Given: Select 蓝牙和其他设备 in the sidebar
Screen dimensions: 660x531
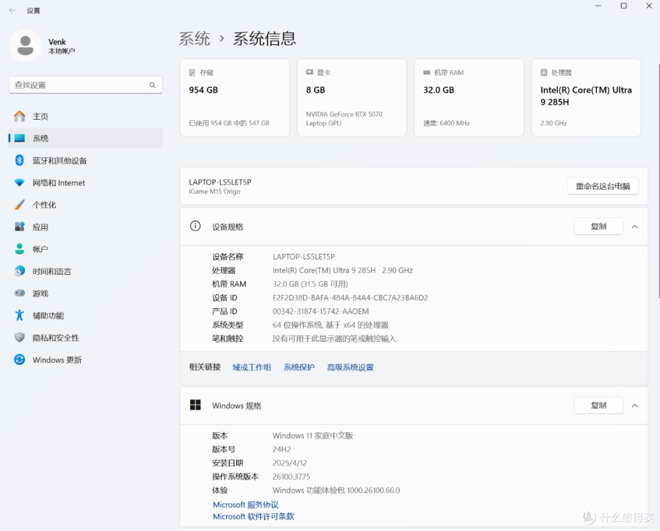Looking at the screenshot, I should (86, 161).
